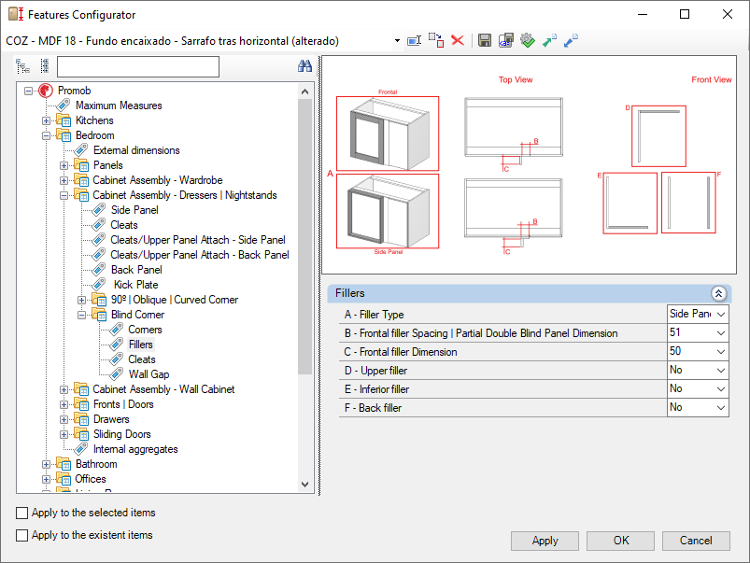Screen dimensions: 750x563
Task: Click the duplicate configuration icon
Action: [436, 41]
